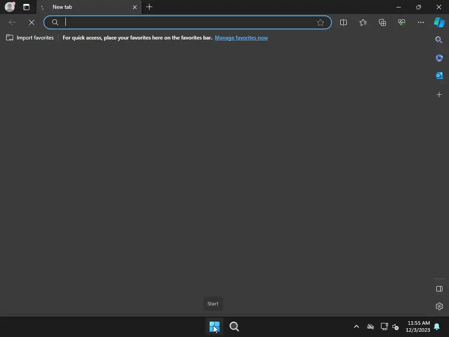Toggle the sidebar visibility button
Viewport: 449px width, 337px height.
pyautogui.click(x=439, y=289)
